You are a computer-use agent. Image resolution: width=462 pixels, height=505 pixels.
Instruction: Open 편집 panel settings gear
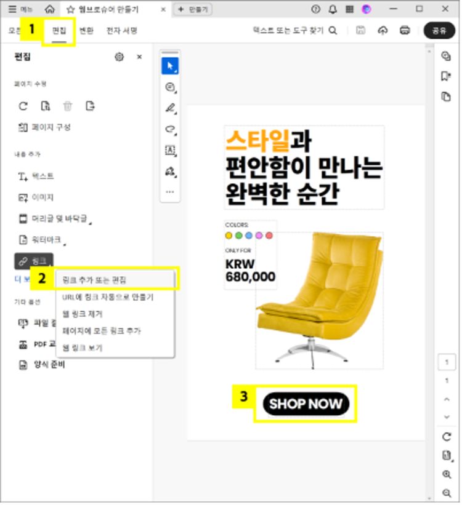pyautogui.click(x=120, y=57)
